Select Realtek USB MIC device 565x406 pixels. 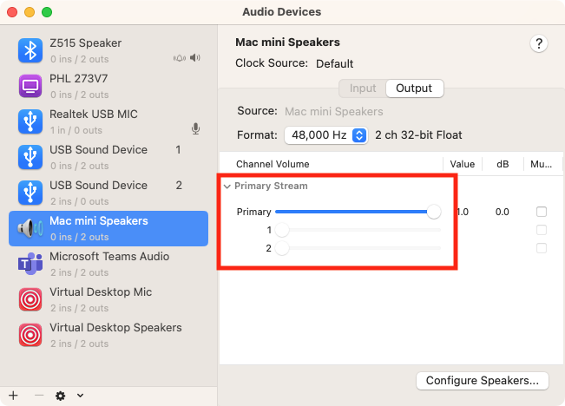(x=108, y=121)
